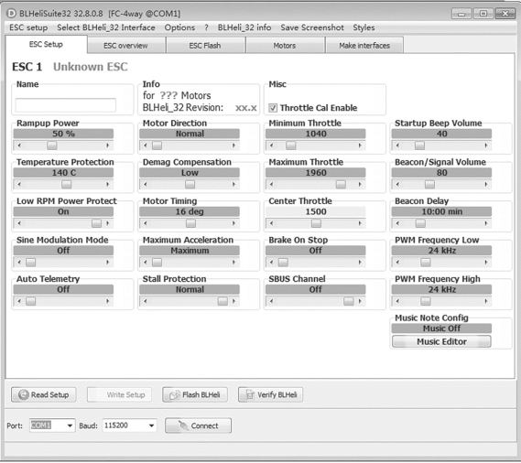This screenshot has width=521, height=463.
Task: Click the ESC Name input field
Action: point(65,105)
